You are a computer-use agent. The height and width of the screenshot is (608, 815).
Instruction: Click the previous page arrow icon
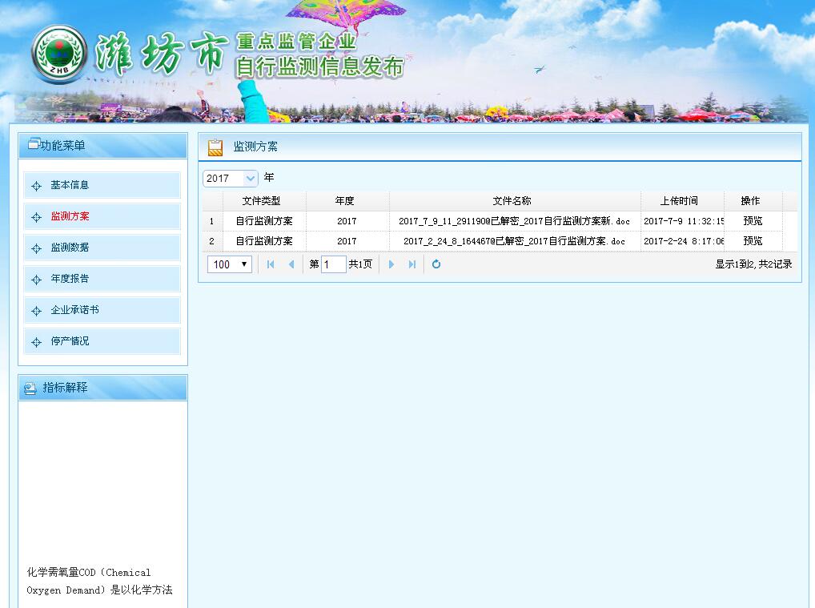(290, 264)
